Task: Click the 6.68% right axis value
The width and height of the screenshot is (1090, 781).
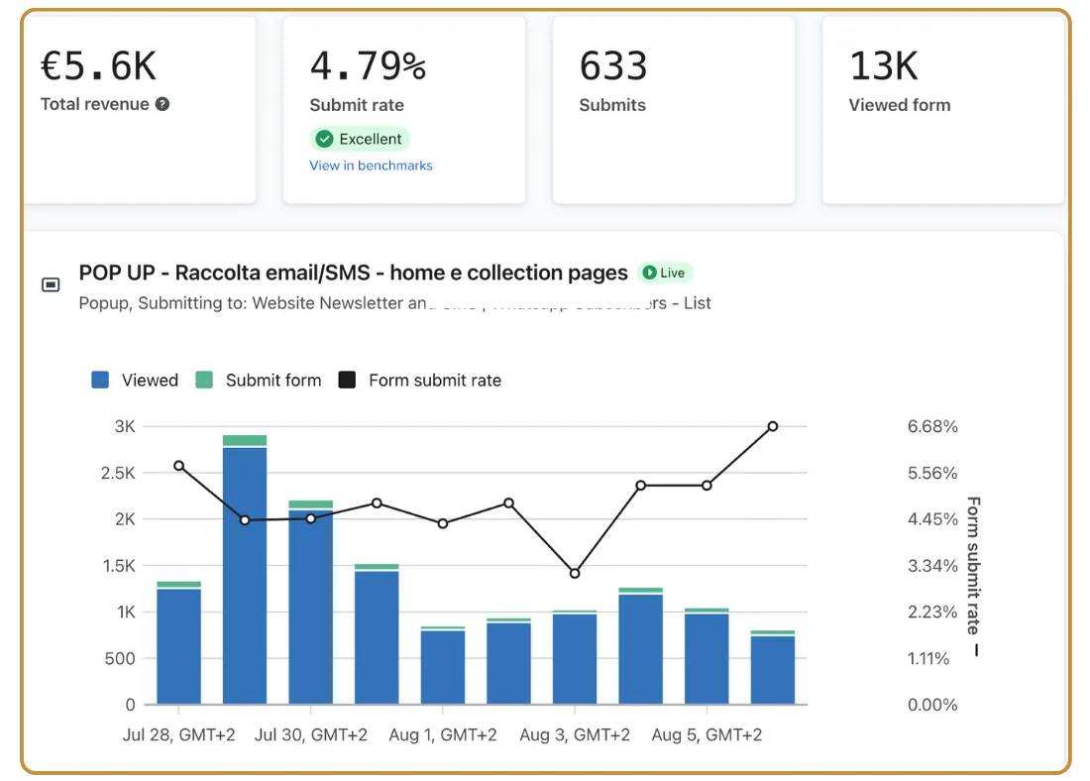Action: (932, 426)
